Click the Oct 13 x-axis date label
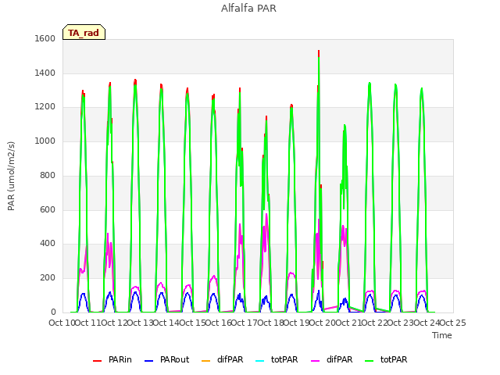 pyautogui.click(x=140, y=323)
